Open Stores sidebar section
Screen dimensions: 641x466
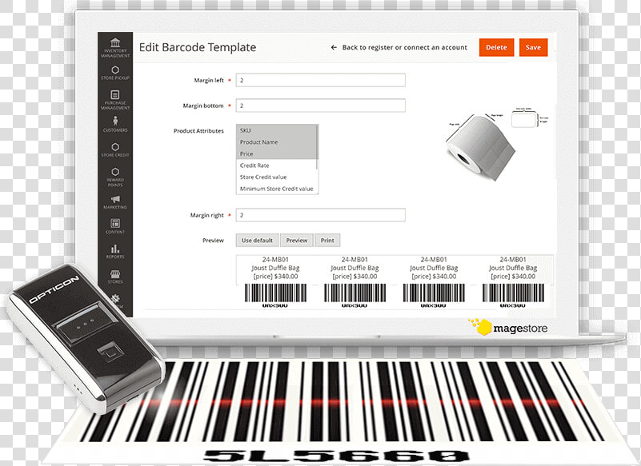point(115,277)
